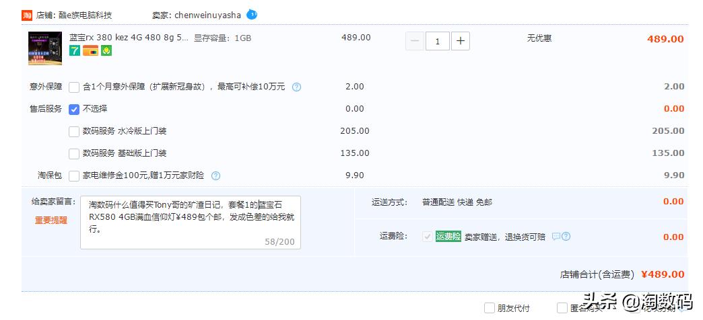Enable 家电维修金100元 checkbox

click(74, 176)
